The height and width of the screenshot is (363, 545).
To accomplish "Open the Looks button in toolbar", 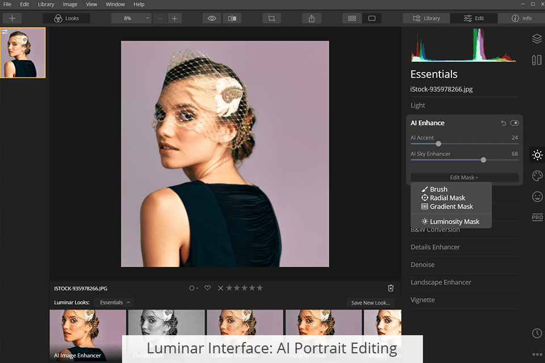I will coord(66,18).
